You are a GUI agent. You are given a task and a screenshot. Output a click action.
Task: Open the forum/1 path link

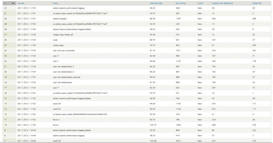[57, 120]
